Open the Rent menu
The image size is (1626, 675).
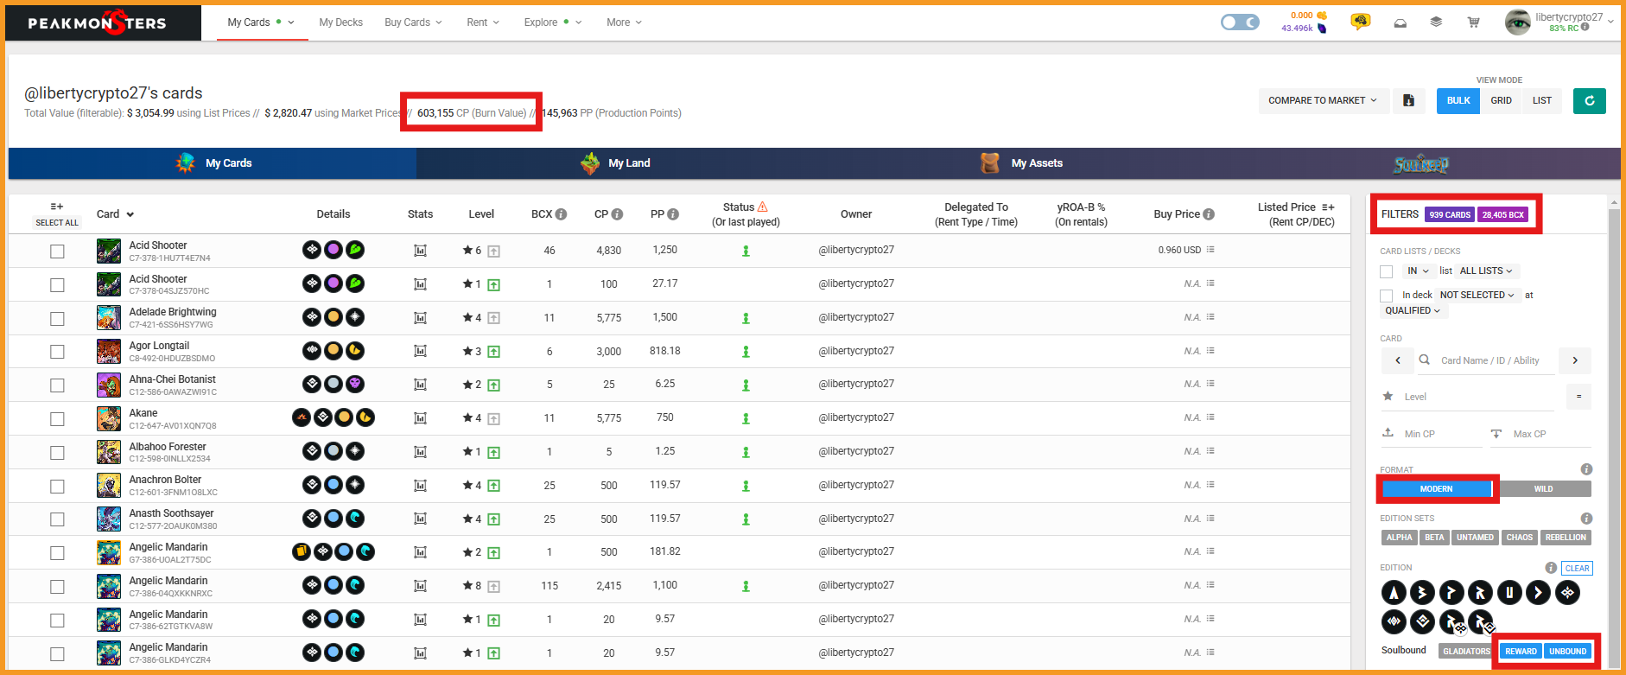pyautogui.click(x=483, y=22)
